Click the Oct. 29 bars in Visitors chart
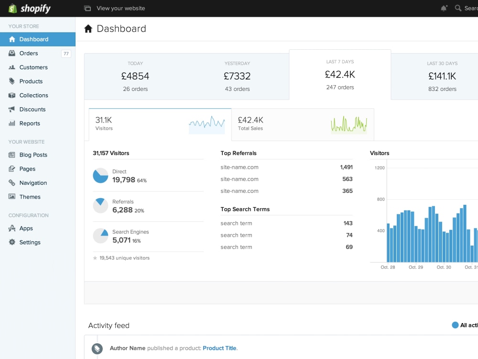Screen dimensions: 478x359 [x=428, y=234]
